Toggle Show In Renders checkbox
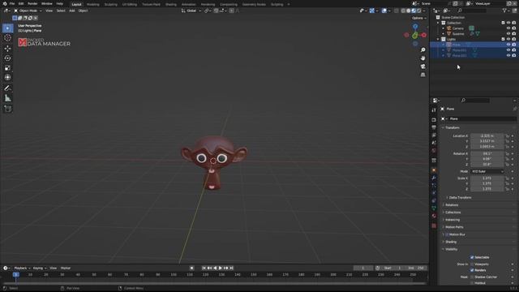 472,270
